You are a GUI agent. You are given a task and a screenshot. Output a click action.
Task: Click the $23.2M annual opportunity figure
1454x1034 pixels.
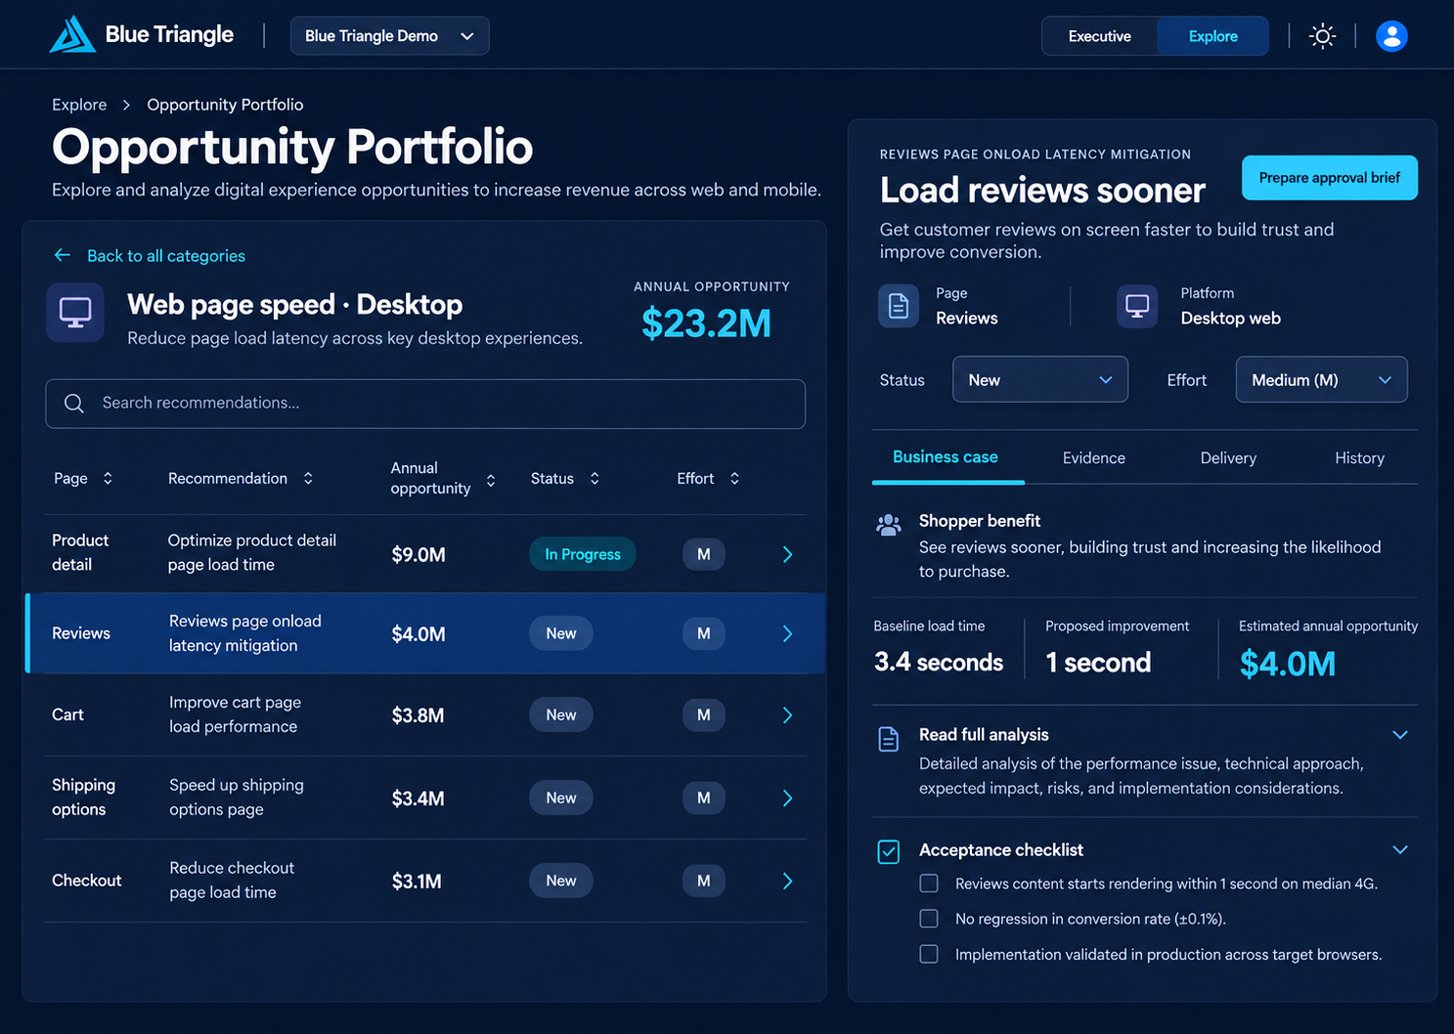click(706, 323)
